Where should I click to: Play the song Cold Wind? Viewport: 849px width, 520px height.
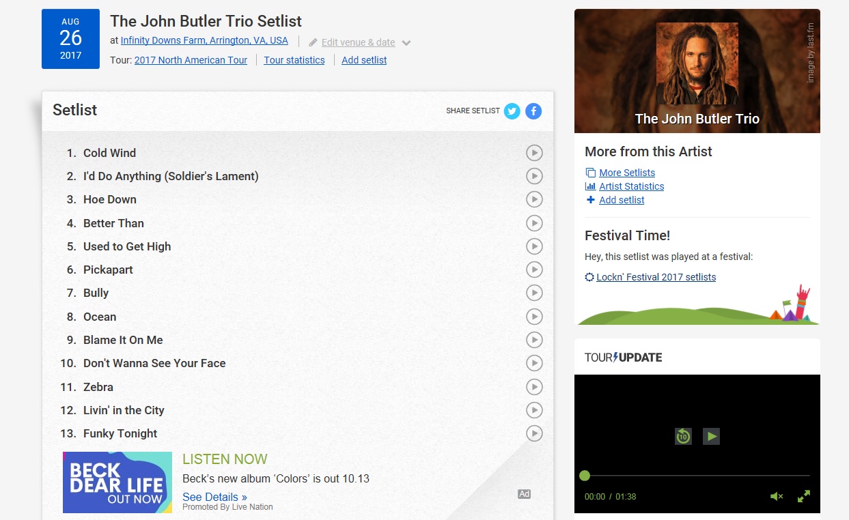click(534, 153)
